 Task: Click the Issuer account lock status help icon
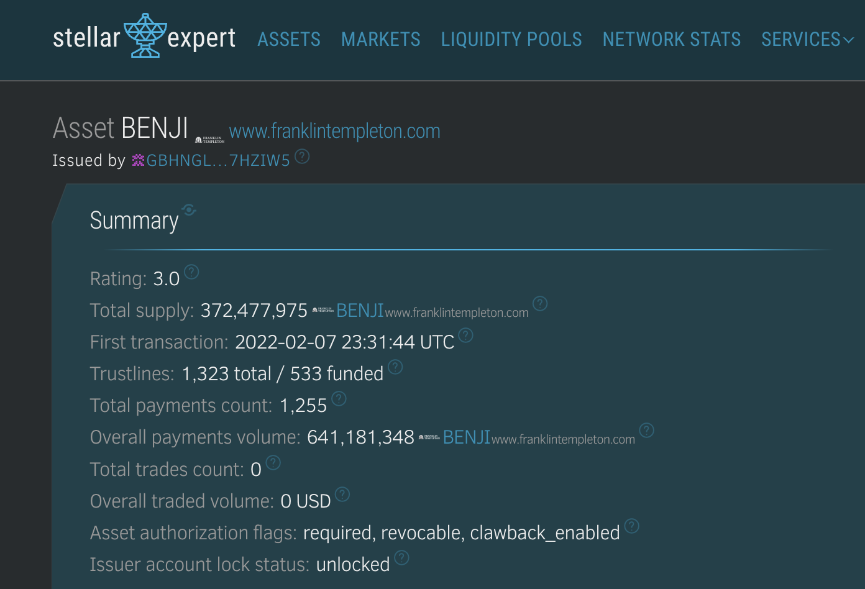pyautogui.click(x=401, y=557)
